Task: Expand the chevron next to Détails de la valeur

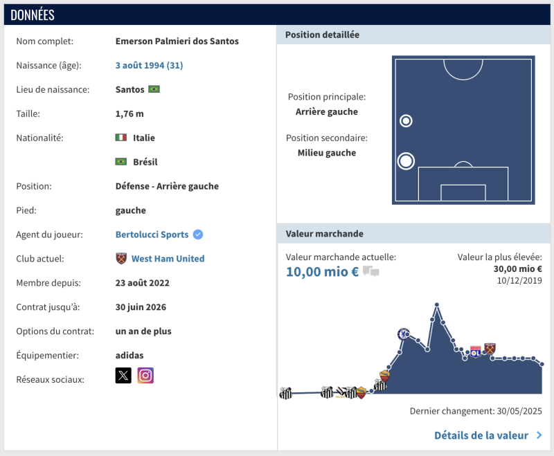Action: 539,435
